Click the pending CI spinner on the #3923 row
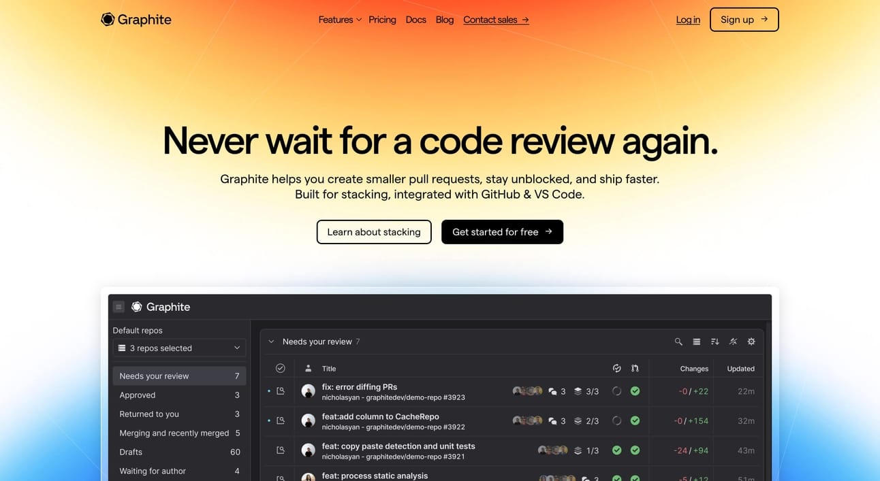Screen dimensions: 880x481 pyautogui.click(x=616, y=391)
